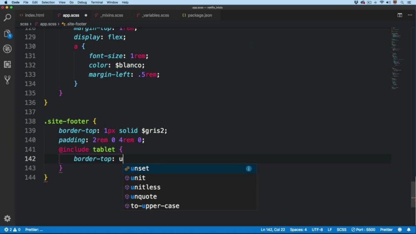The height and width of the screenshot is (234, 416).
Task: Open the More Actions ellipsis menu
Action: [410, 15]
